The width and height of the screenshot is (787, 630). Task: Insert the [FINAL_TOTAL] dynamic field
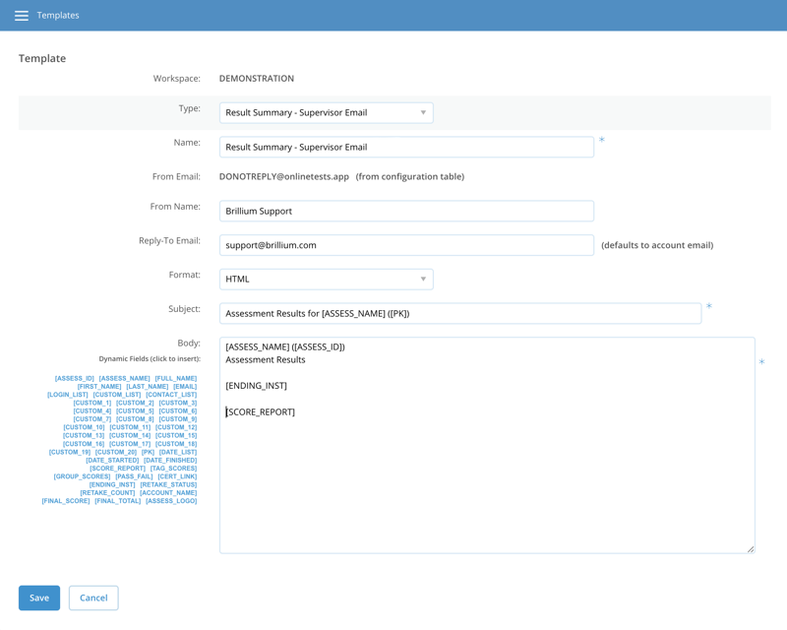pos(118,501)
